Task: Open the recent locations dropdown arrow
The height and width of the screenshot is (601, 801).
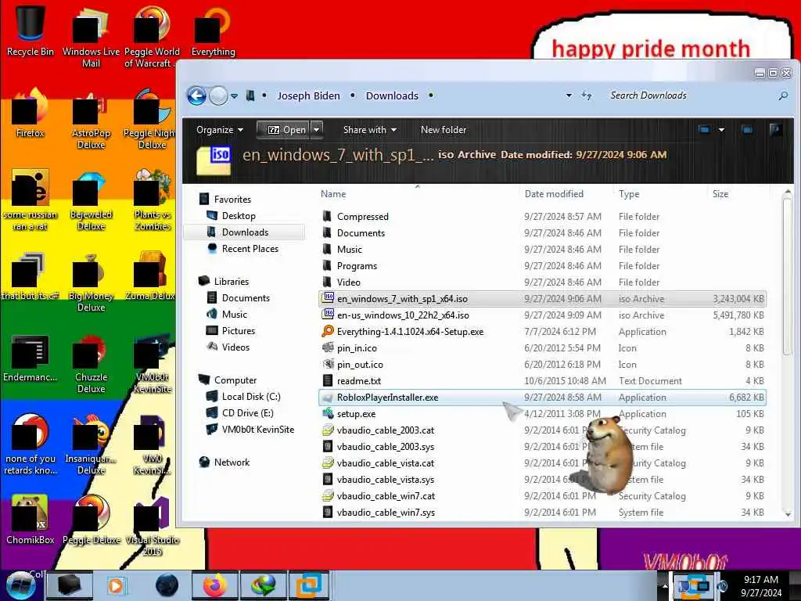Action: 234,96
